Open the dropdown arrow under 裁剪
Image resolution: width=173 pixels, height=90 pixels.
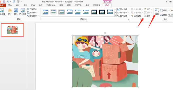pyautogui.click(x=157, y=16)
